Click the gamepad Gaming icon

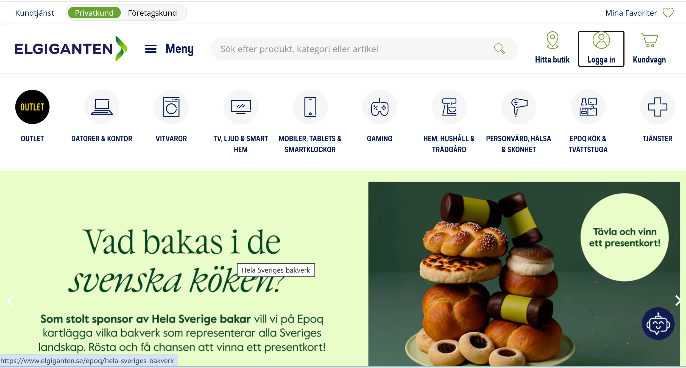point(380,107)
